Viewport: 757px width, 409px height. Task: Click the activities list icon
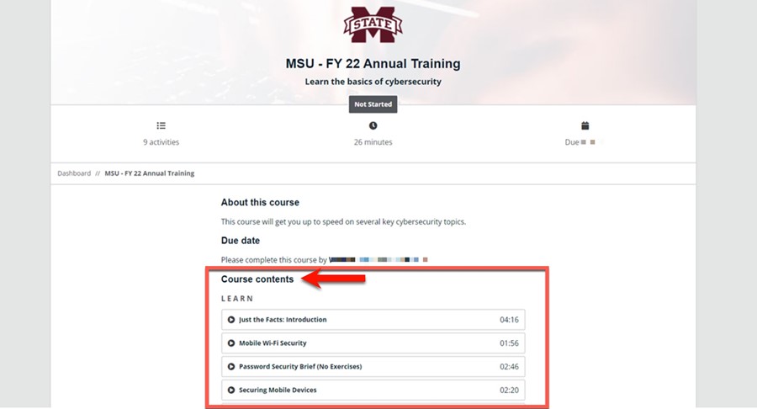(161, 125)
